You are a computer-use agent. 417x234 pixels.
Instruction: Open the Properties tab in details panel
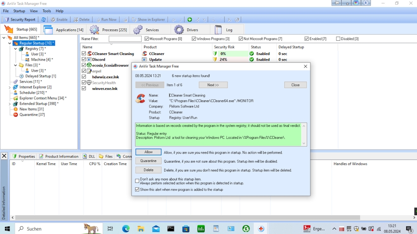coord(24,156)
